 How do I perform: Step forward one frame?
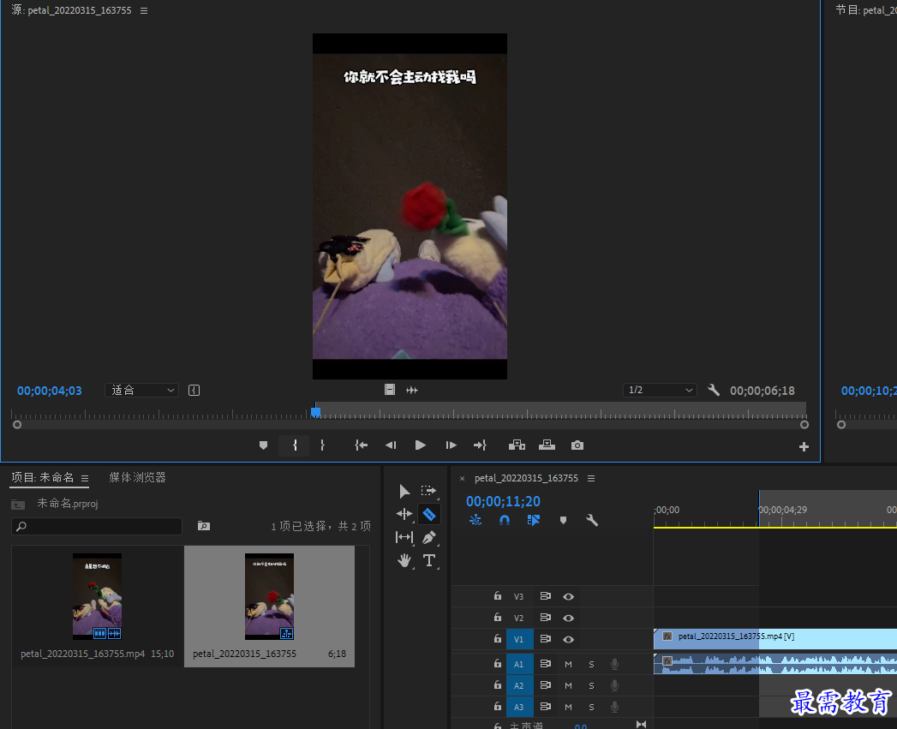pyautogui.click(x=451, y=445)
